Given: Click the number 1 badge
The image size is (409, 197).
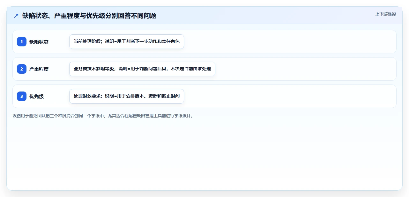Looking at the screenshot, I should click(22, 42).
